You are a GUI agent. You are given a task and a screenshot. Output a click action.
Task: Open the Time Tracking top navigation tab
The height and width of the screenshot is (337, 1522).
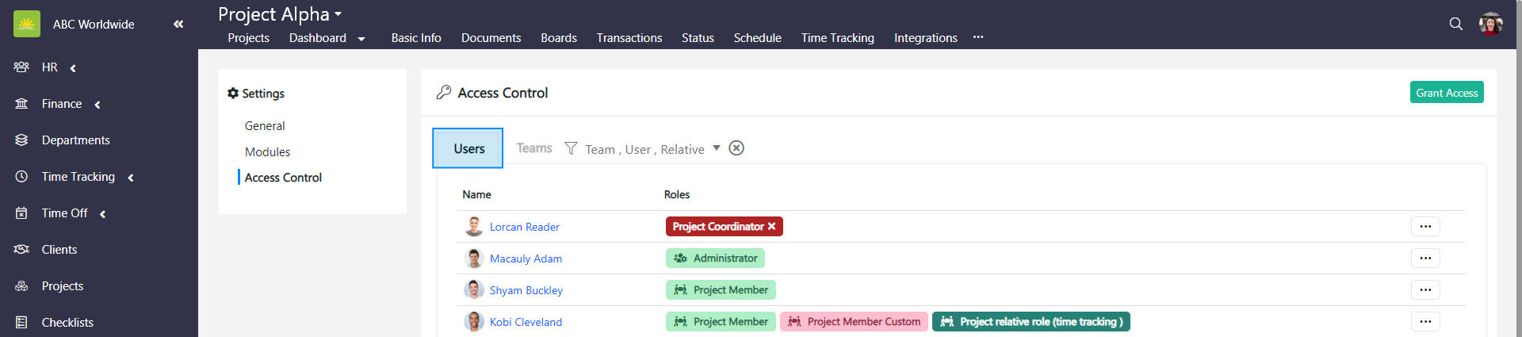[x=837, y=38]
